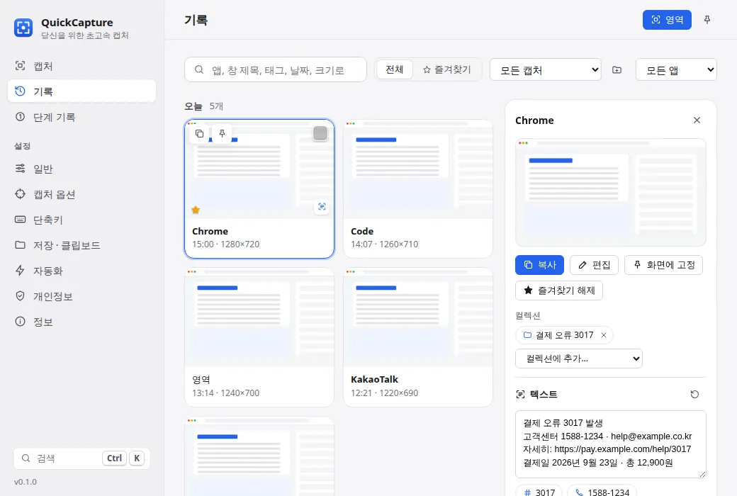
Task: Open the 정보 page
Action: pos(81,322)
